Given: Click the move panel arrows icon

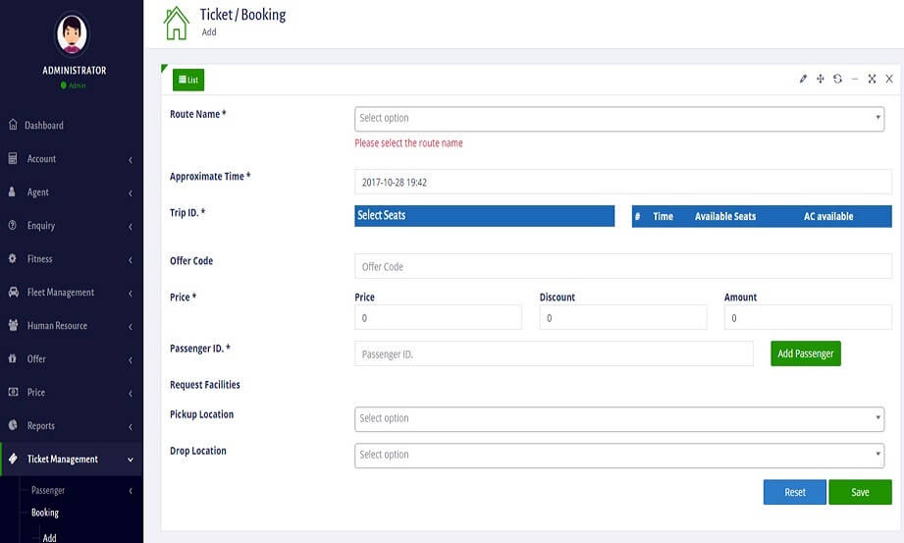Looking at the screenshot, I should [x=820, y=79].
